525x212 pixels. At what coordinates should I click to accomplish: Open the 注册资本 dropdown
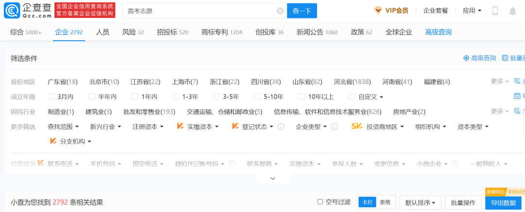pos(148,127)
